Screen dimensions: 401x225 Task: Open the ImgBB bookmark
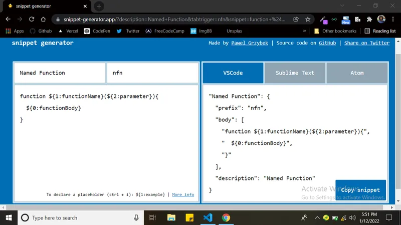click(x=202, y=31)
